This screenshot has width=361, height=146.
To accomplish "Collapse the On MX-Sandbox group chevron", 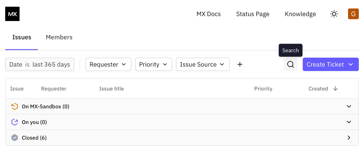I will pos(349,106).
